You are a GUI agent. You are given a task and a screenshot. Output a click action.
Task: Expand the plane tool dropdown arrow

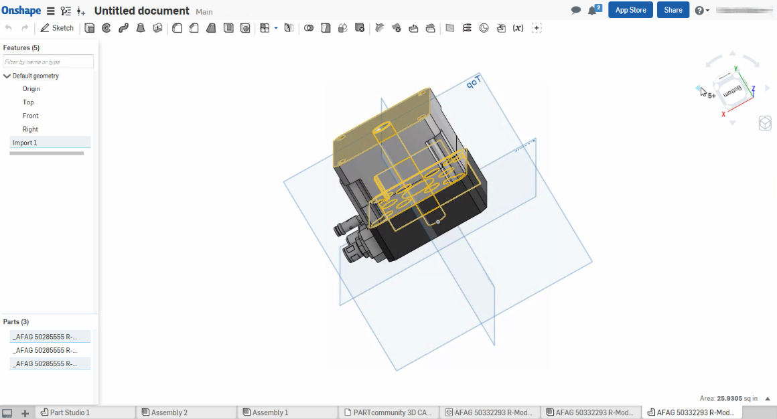coord(276,28)
